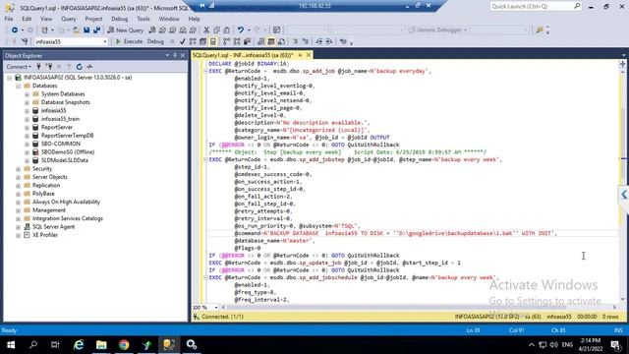
Task: Click the Disconnect plug icon in Object Explorer
Action: [49, 67]
